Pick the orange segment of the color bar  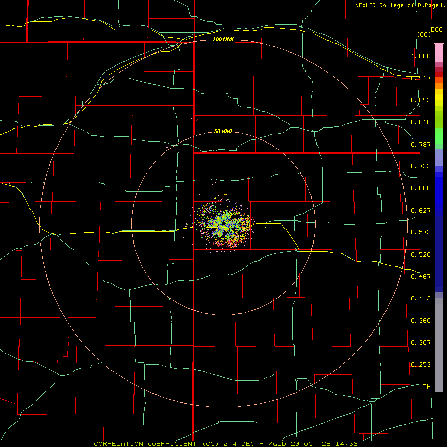[x=439, y=86]
